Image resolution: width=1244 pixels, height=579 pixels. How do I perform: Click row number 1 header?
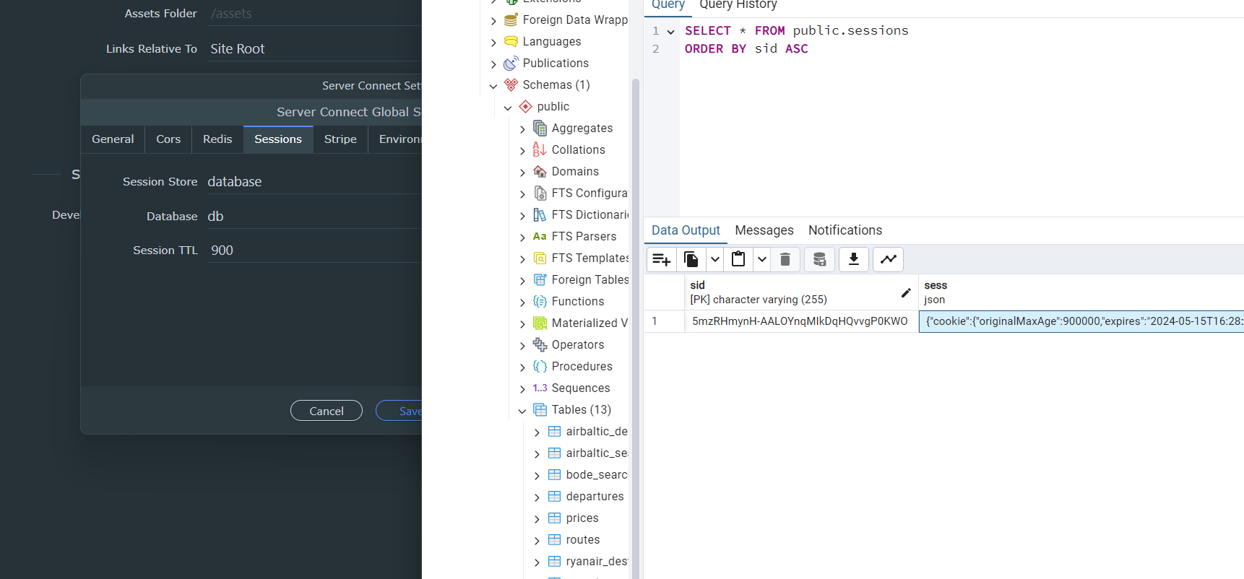[664, 321]
